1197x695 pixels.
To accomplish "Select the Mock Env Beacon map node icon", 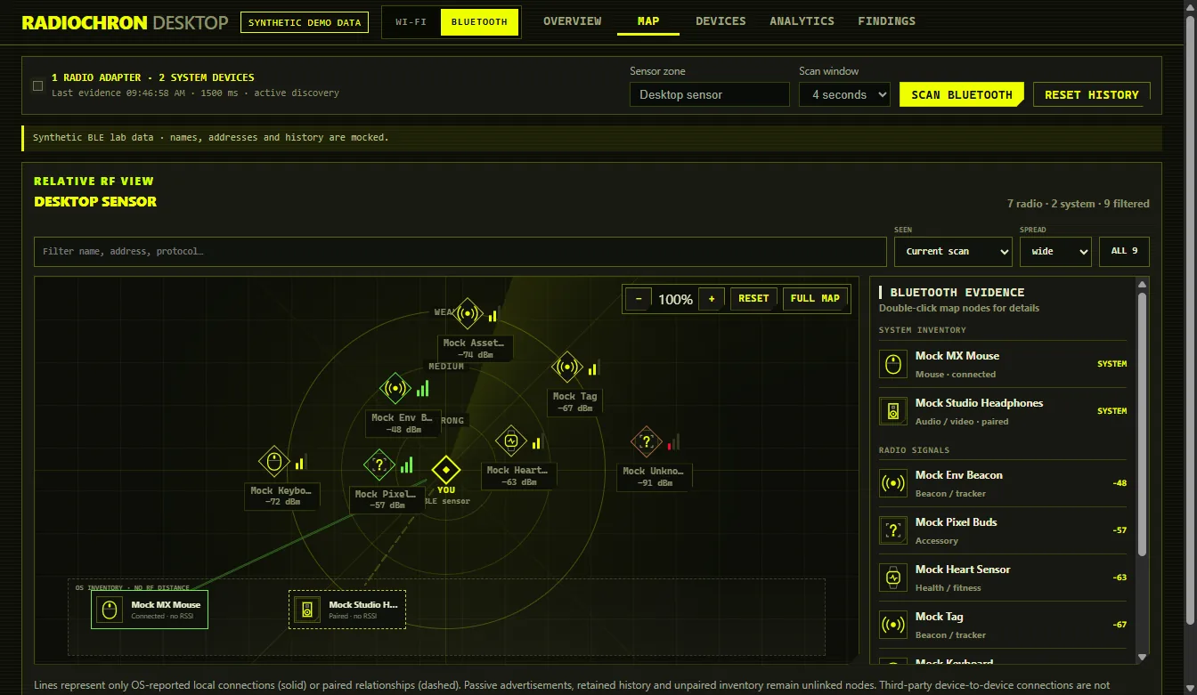I will (395, 388).
